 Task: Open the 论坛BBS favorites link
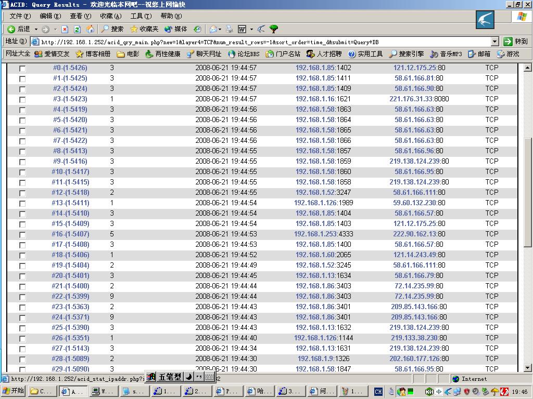(244, 54)
